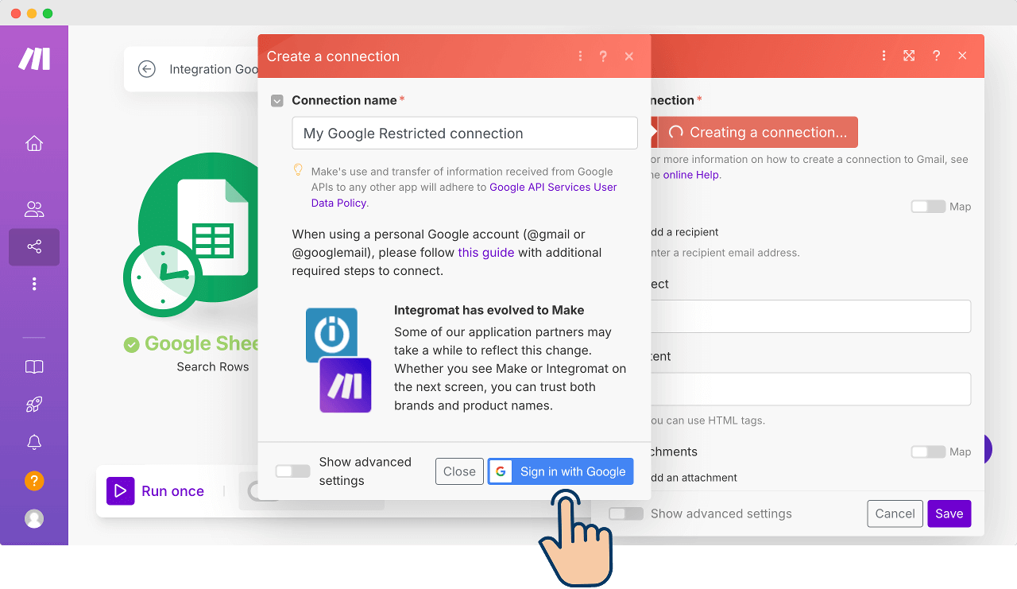Open help in the Gmail module panel
1017x589 pixels.
tap(937, 56)
